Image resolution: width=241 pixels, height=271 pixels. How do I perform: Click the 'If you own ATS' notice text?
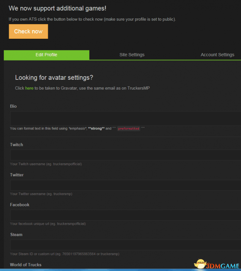[x=92, y=19]
